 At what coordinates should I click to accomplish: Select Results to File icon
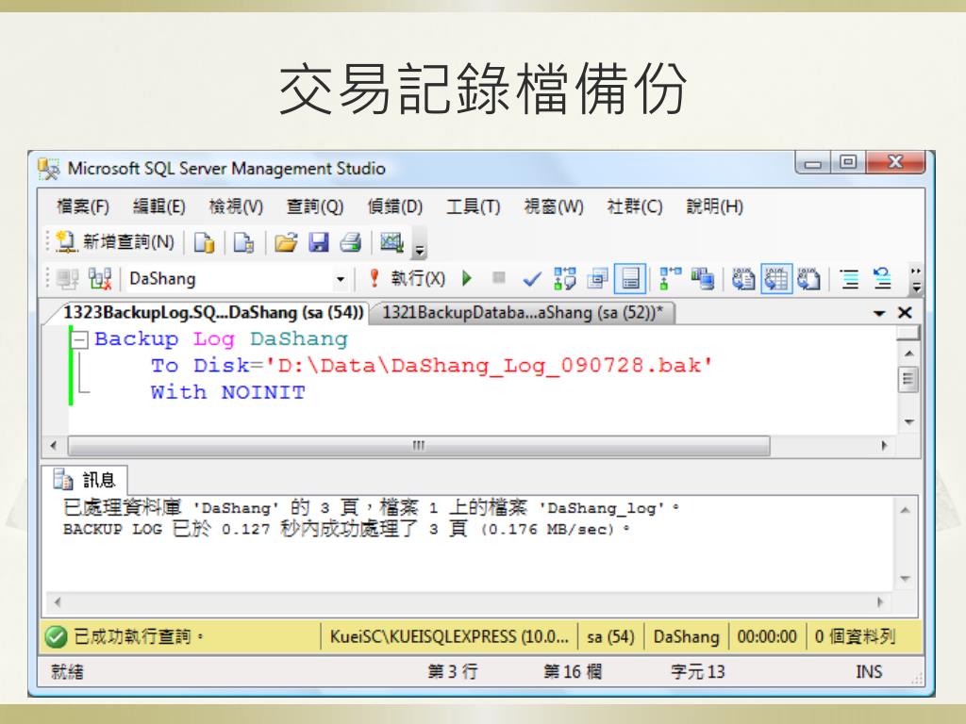pos(808,279)
